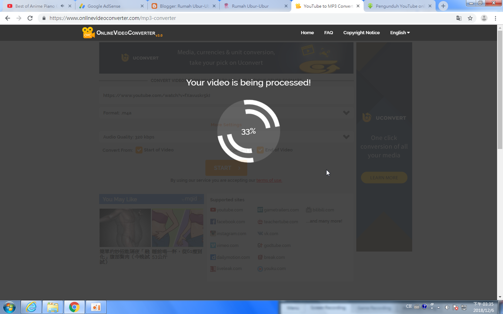
Task: Open the English language selector
Action: click(400, 32)
